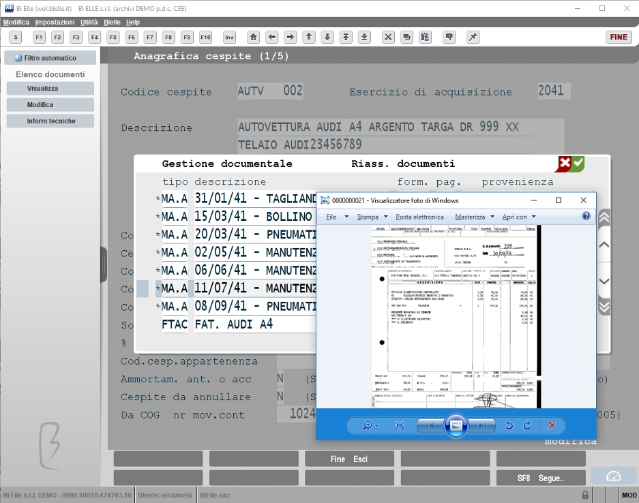Select the FTAC FAT. AUDI A4 row
Image resolution: width=639 pixels, height=503 pixels.
pyautogui.click(x=239, y=324)
